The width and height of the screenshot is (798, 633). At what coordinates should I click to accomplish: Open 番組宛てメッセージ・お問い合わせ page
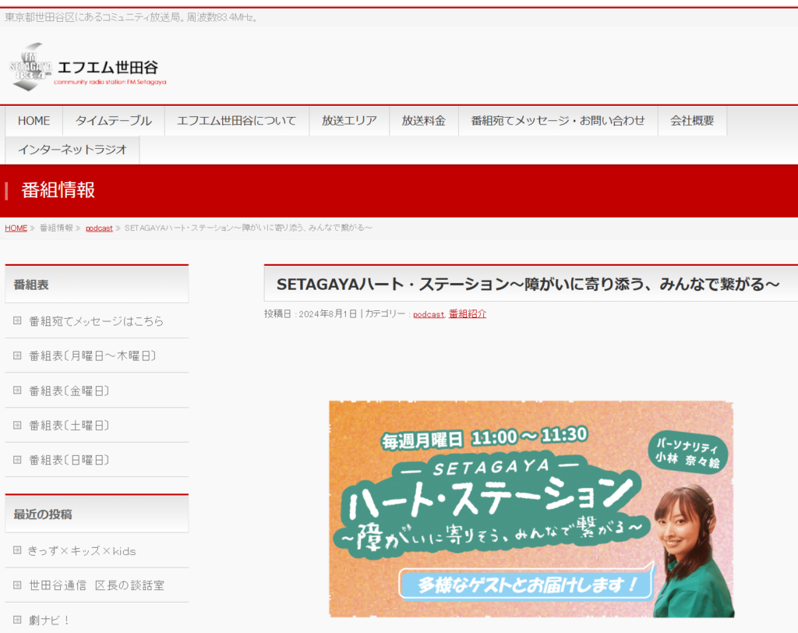tap(557, 121)
